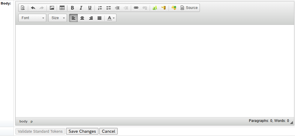This screenshot has width=295, height=136.
Task: Center align the text
Action: (82, 18)
